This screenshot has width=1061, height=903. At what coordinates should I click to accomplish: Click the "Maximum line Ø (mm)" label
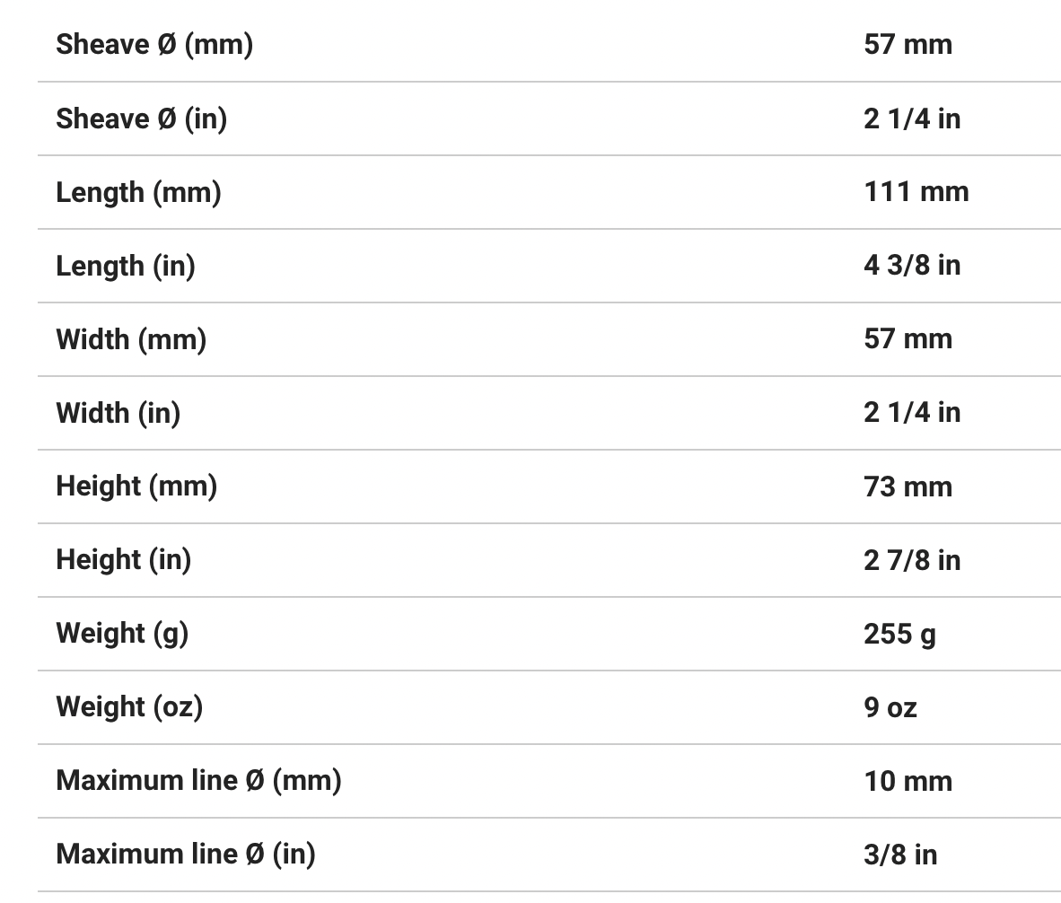[x=198, y=780]
